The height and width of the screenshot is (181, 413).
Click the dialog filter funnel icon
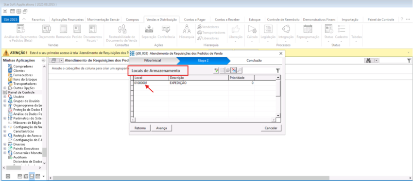coord(278,70)
